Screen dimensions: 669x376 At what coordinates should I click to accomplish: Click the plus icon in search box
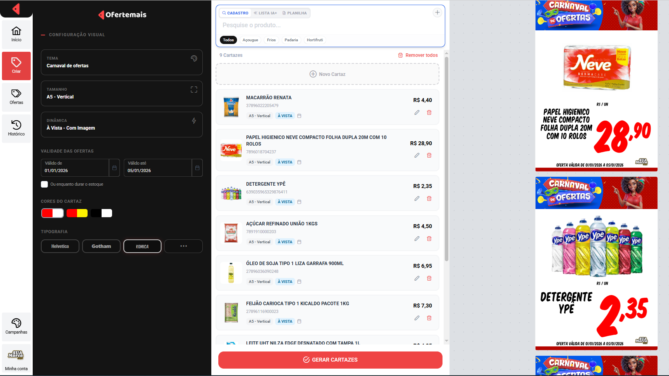click(x=437, y=12)
